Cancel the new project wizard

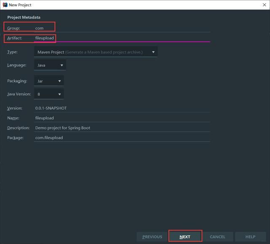[x=218, y=236]
